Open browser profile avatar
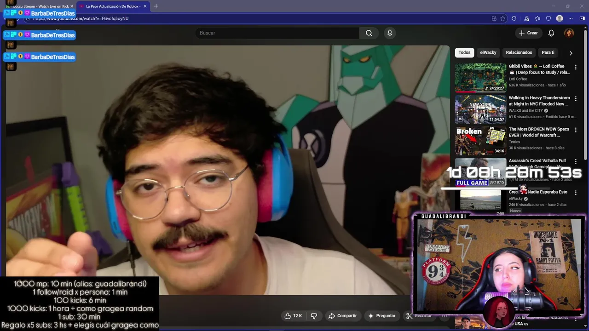The image size is (589, 331). (560, 18)
